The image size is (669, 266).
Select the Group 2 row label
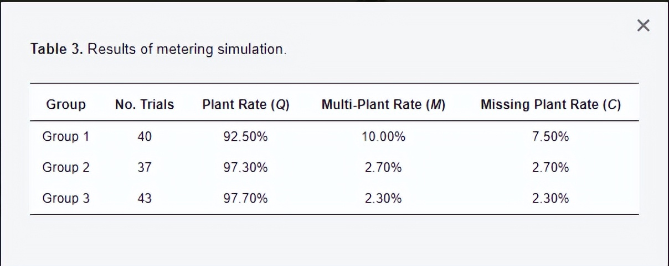[x=66, y=168]
